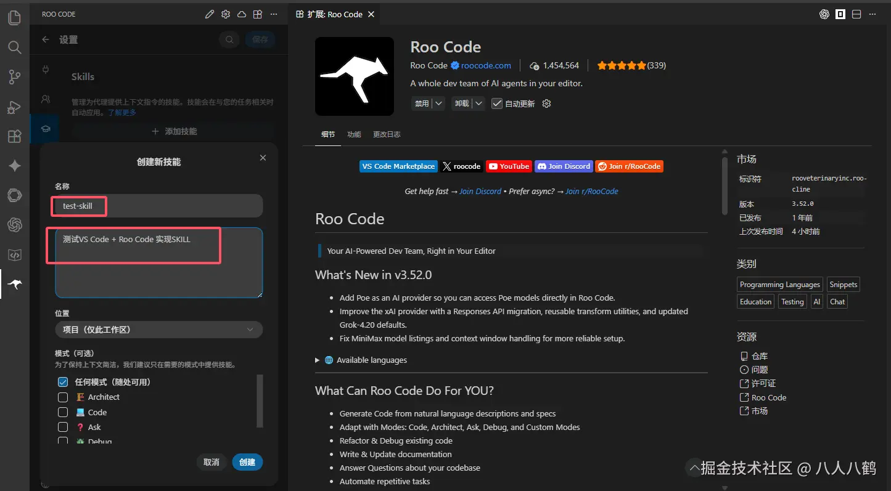Click the orange Join r/RooCode badge
891x491 pixels.
630,166
